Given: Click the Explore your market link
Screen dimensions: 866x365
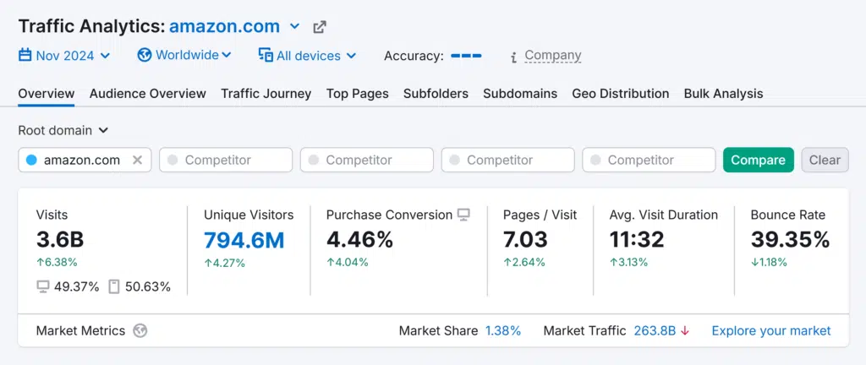Looking at the screenshot, I should point(770,330).
